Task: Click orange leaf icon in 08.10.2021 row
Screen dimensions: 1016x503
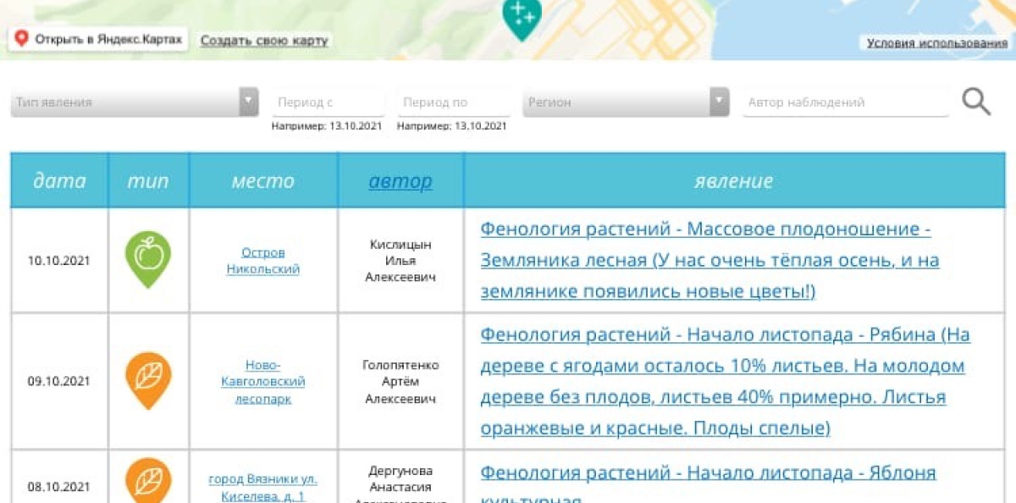Action: point(148,480)
